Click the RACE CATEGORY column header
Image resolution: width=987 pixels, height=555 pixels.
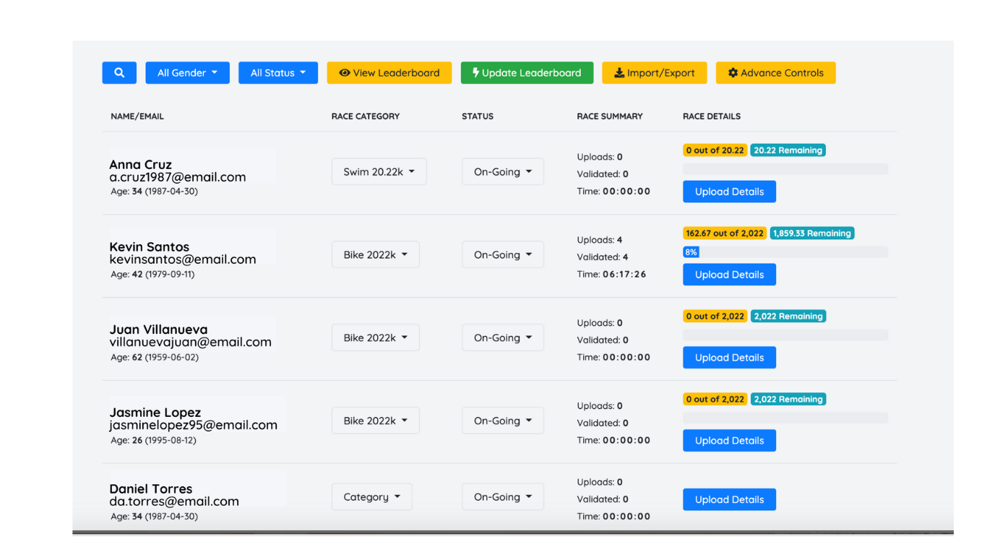(x=366, y=116)
